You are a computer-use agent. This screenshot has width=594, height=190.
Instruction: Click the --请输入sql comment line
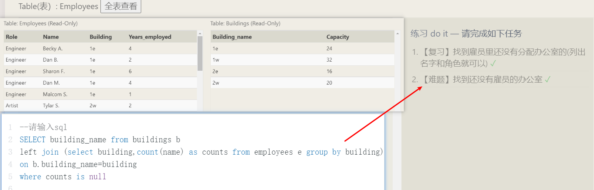tap(43, 127)
